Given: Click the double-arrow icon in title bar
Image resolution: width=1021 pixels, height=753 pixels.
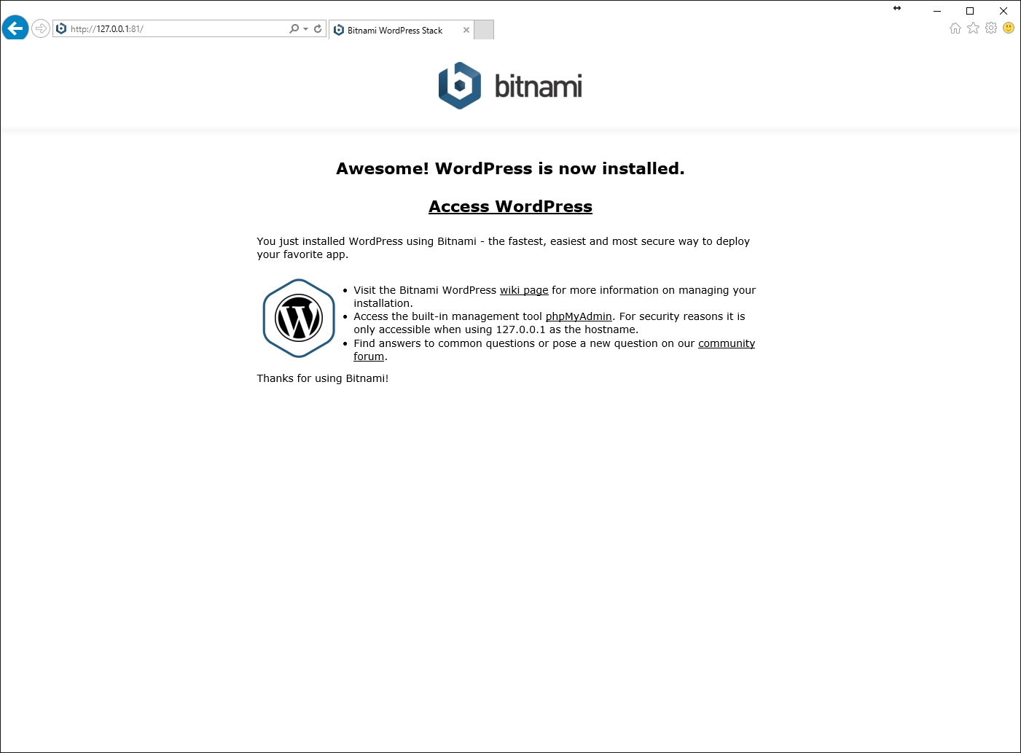Looking at the screenshot, I should [897, 8].
